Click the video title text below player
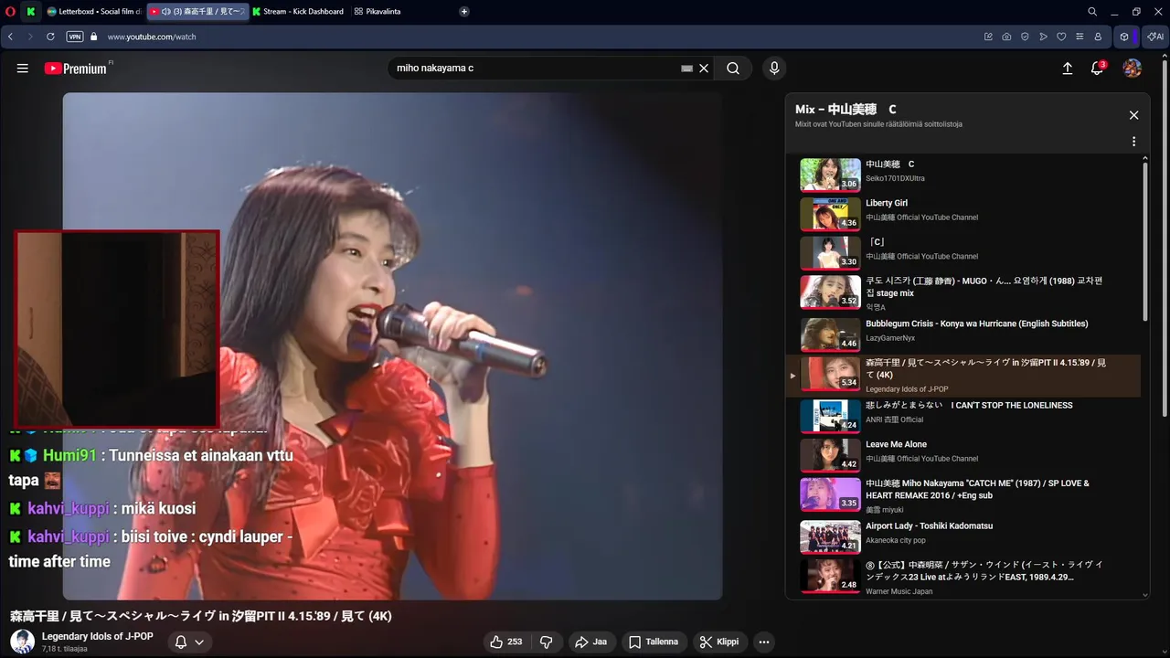 coord(201,616)
